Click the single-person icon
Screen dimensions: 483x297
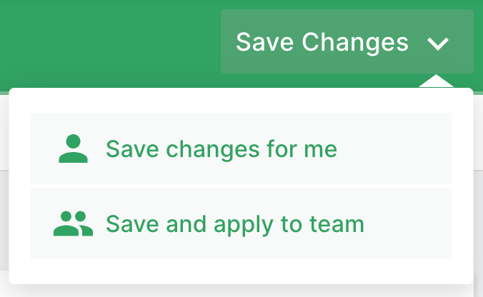click(73, 149)
